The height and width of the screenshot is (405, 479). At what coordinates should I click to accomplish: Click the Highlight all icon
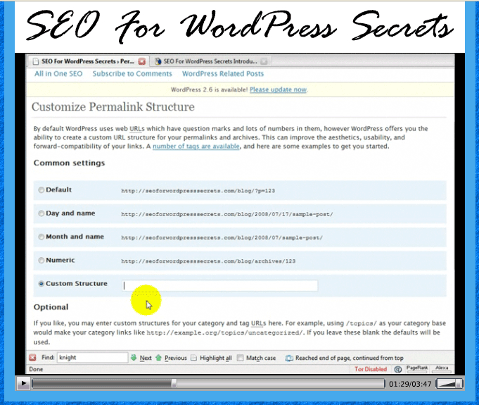click(x=193, y=358)
